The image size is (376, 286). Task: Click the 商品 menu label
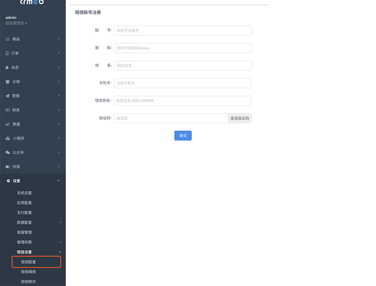click(16, 39)
